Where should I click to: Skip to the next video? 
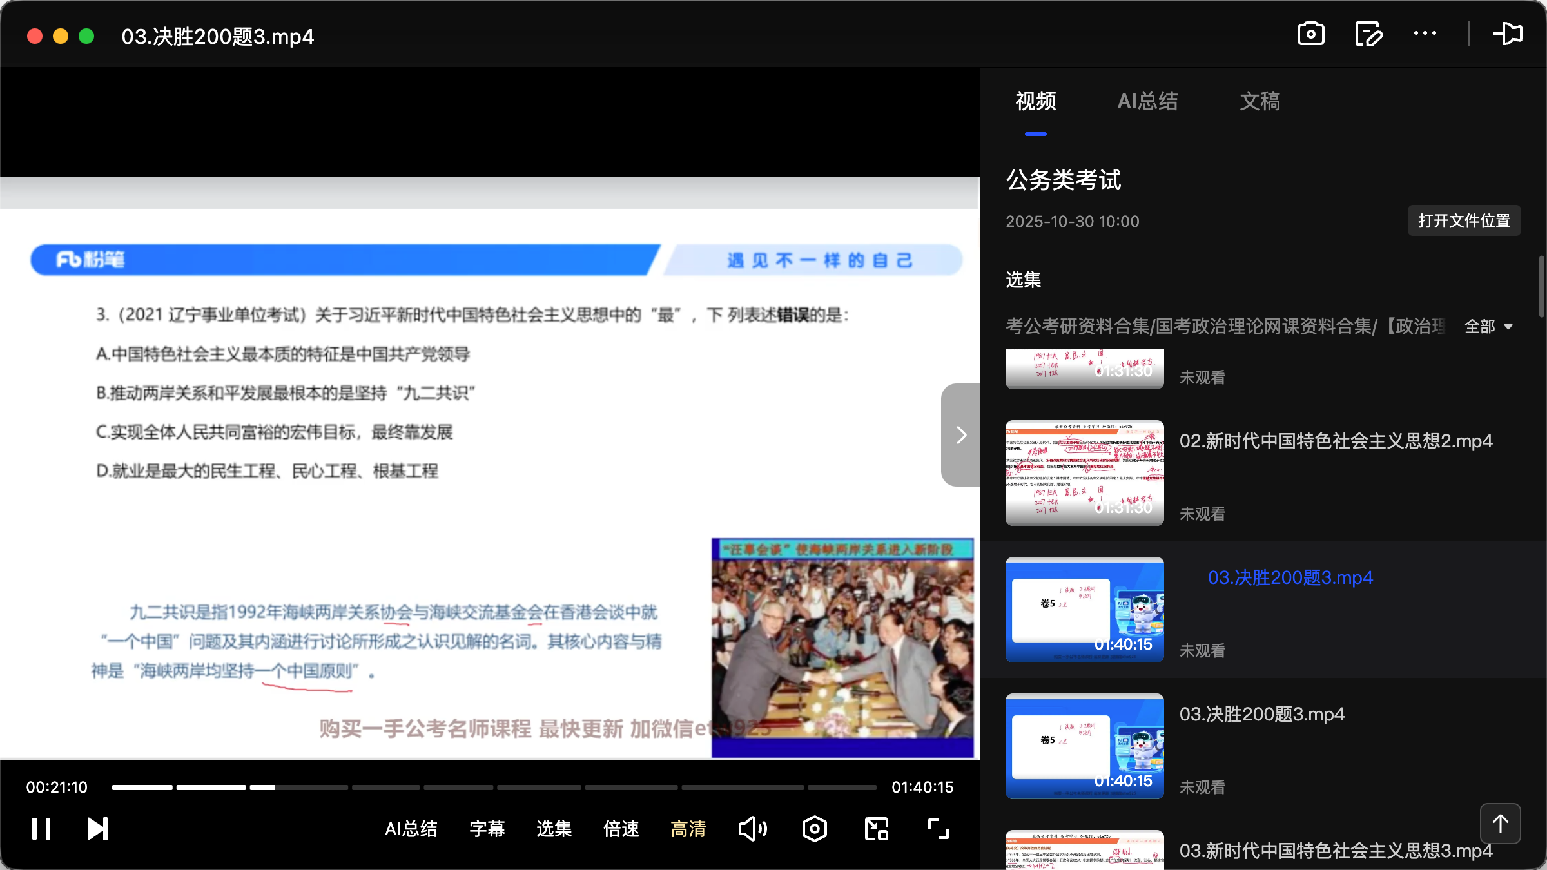tap(97, 829)
